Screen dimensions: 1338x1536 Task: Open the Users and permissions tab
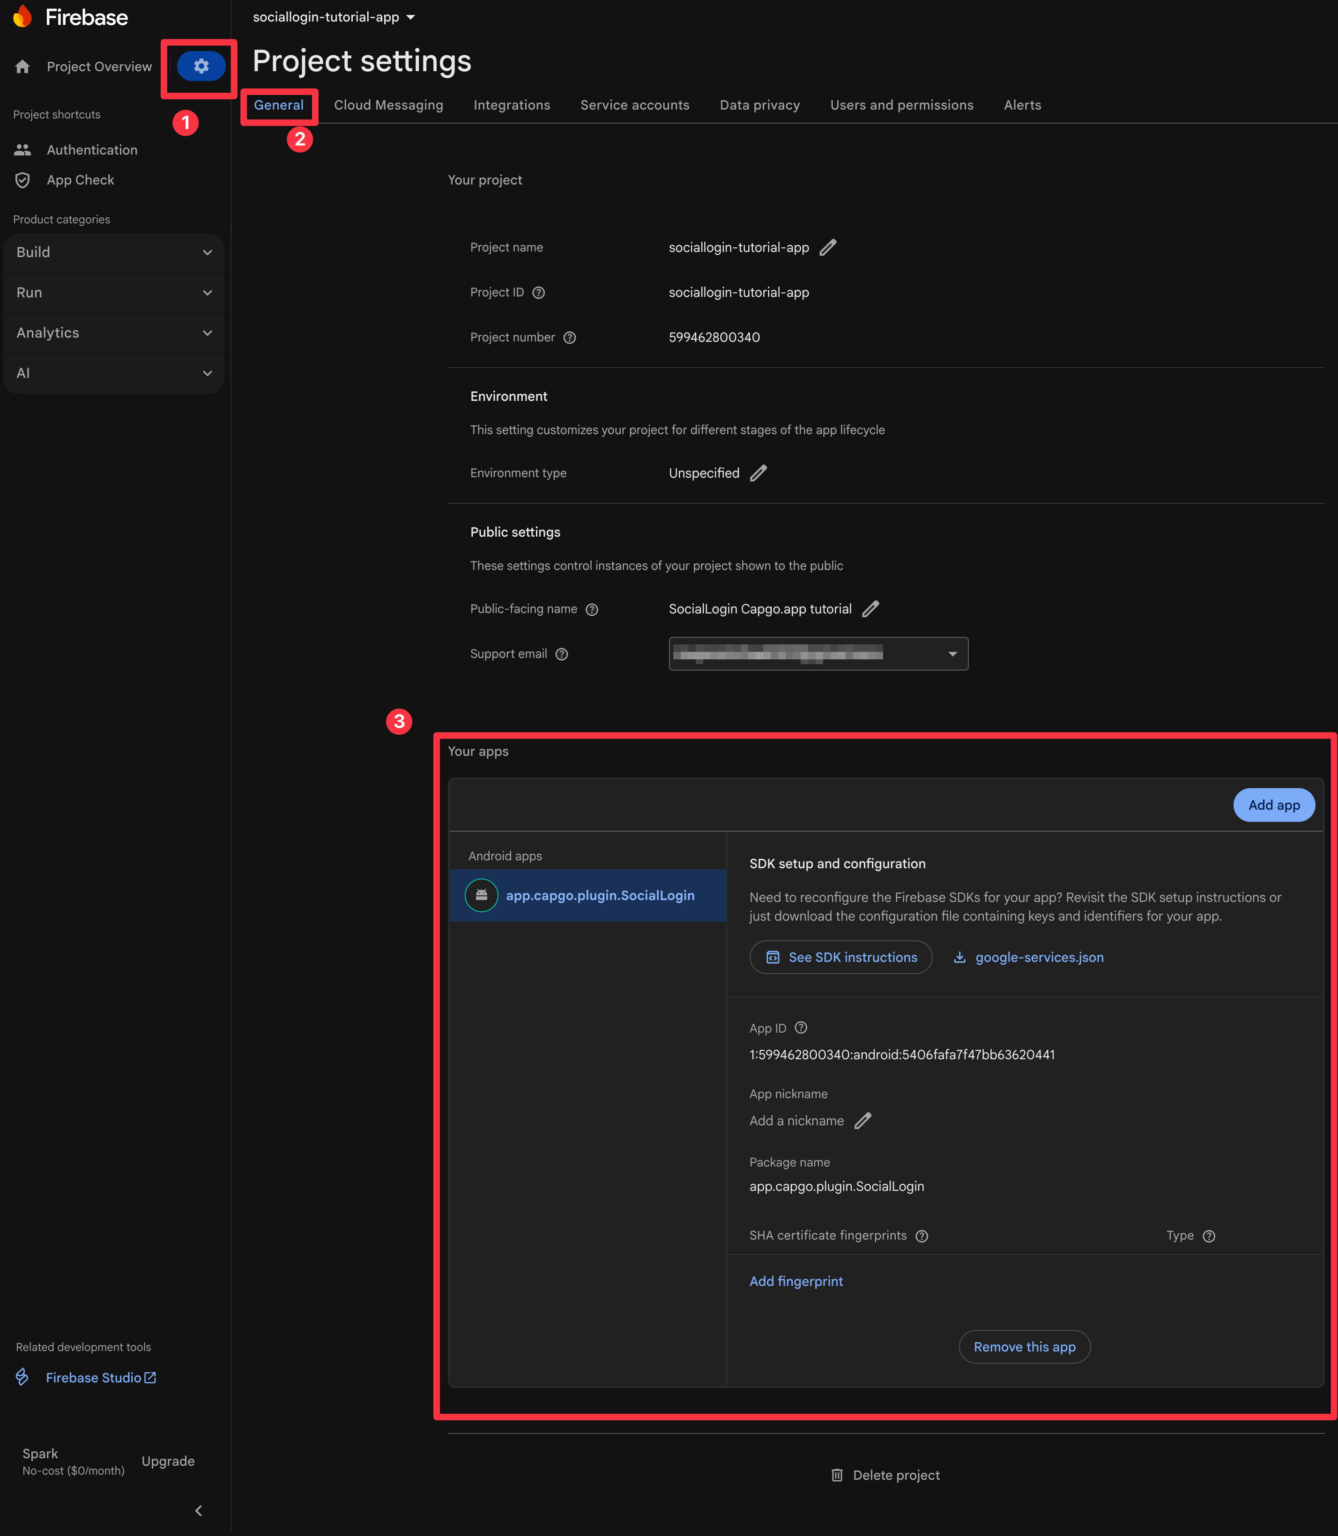point(901,104)
